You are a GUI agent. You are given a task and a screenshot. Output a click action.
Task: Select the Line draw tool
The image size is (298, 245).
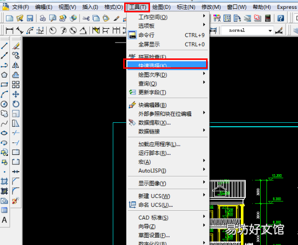click(x=4, y=46)
